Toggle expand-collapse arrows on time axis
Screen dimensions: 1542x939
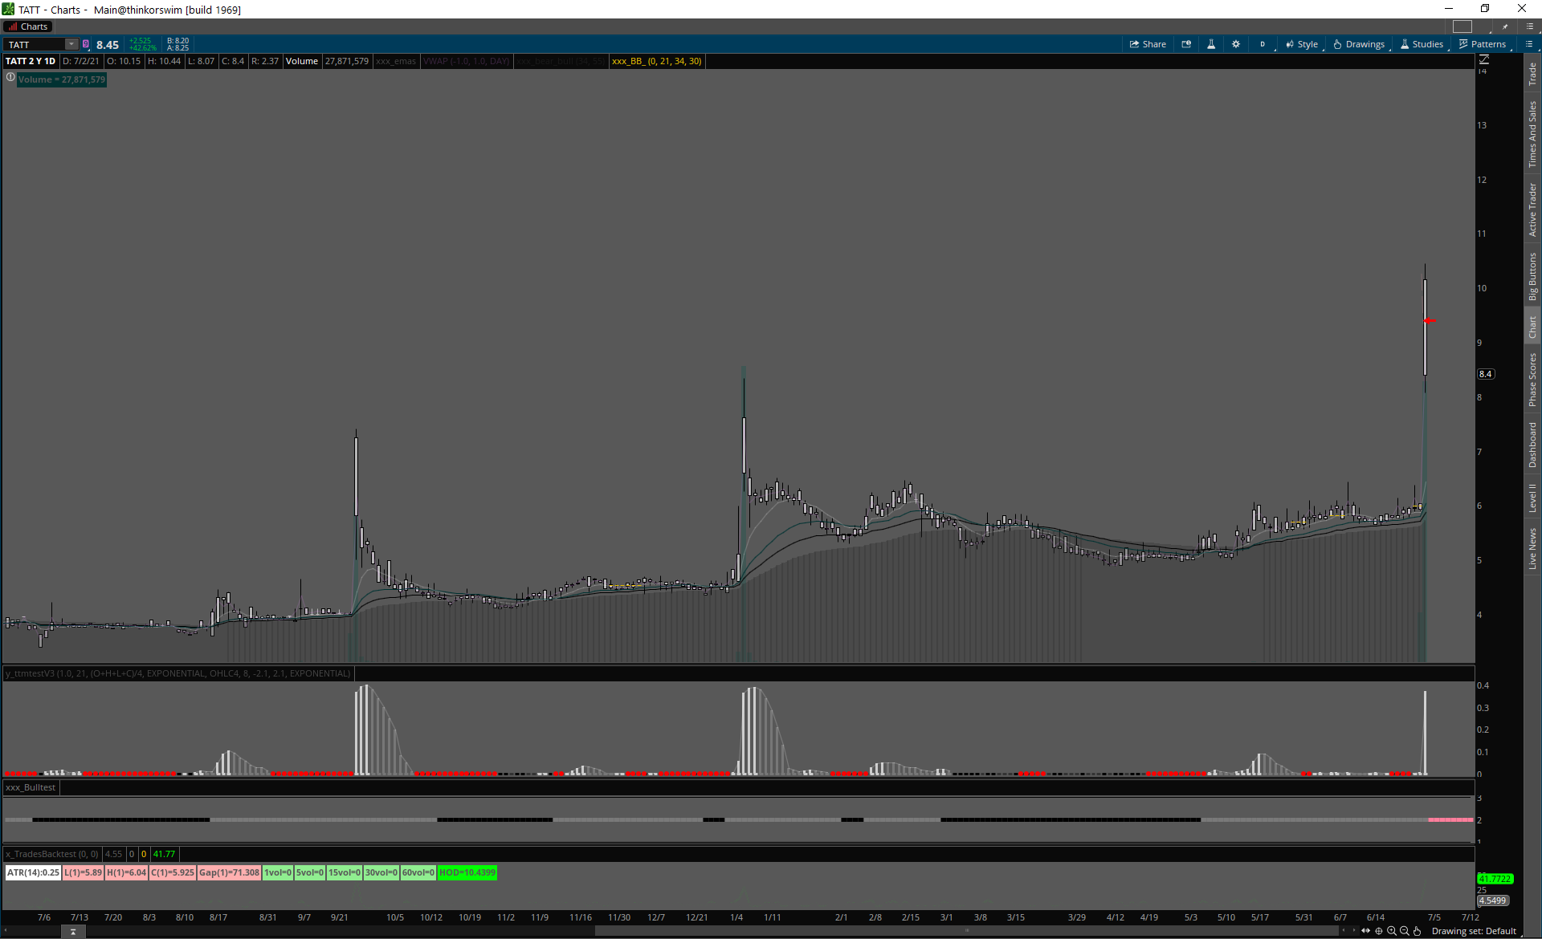coord(1365,931)
